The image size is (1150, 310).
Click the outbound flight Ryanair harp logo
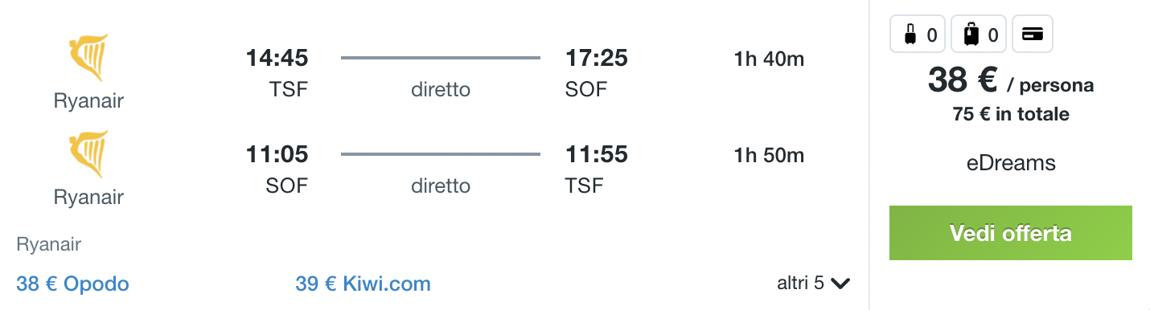click(88, 58)
